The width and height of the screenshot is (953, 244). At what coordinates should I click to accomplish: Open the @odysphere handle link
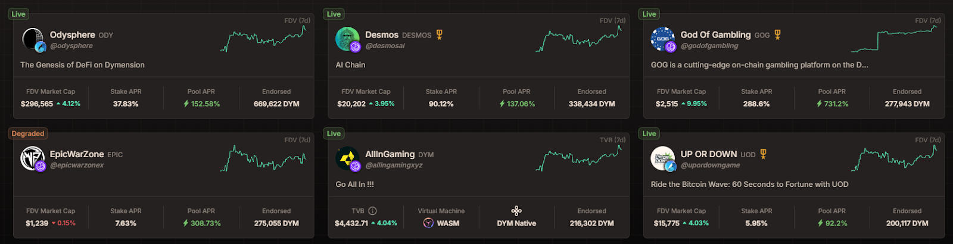coord(71,46)
